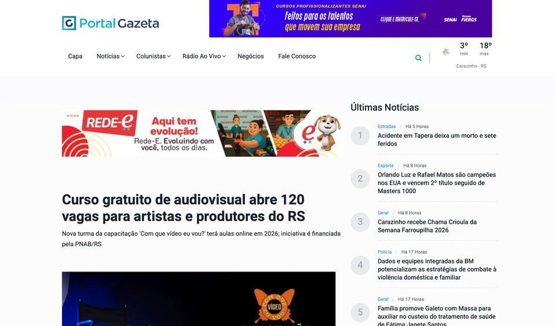This screenshot has height=326, width=556.
Task: Open Orlando Luz e Rafael Matos article
Action: 437,183
